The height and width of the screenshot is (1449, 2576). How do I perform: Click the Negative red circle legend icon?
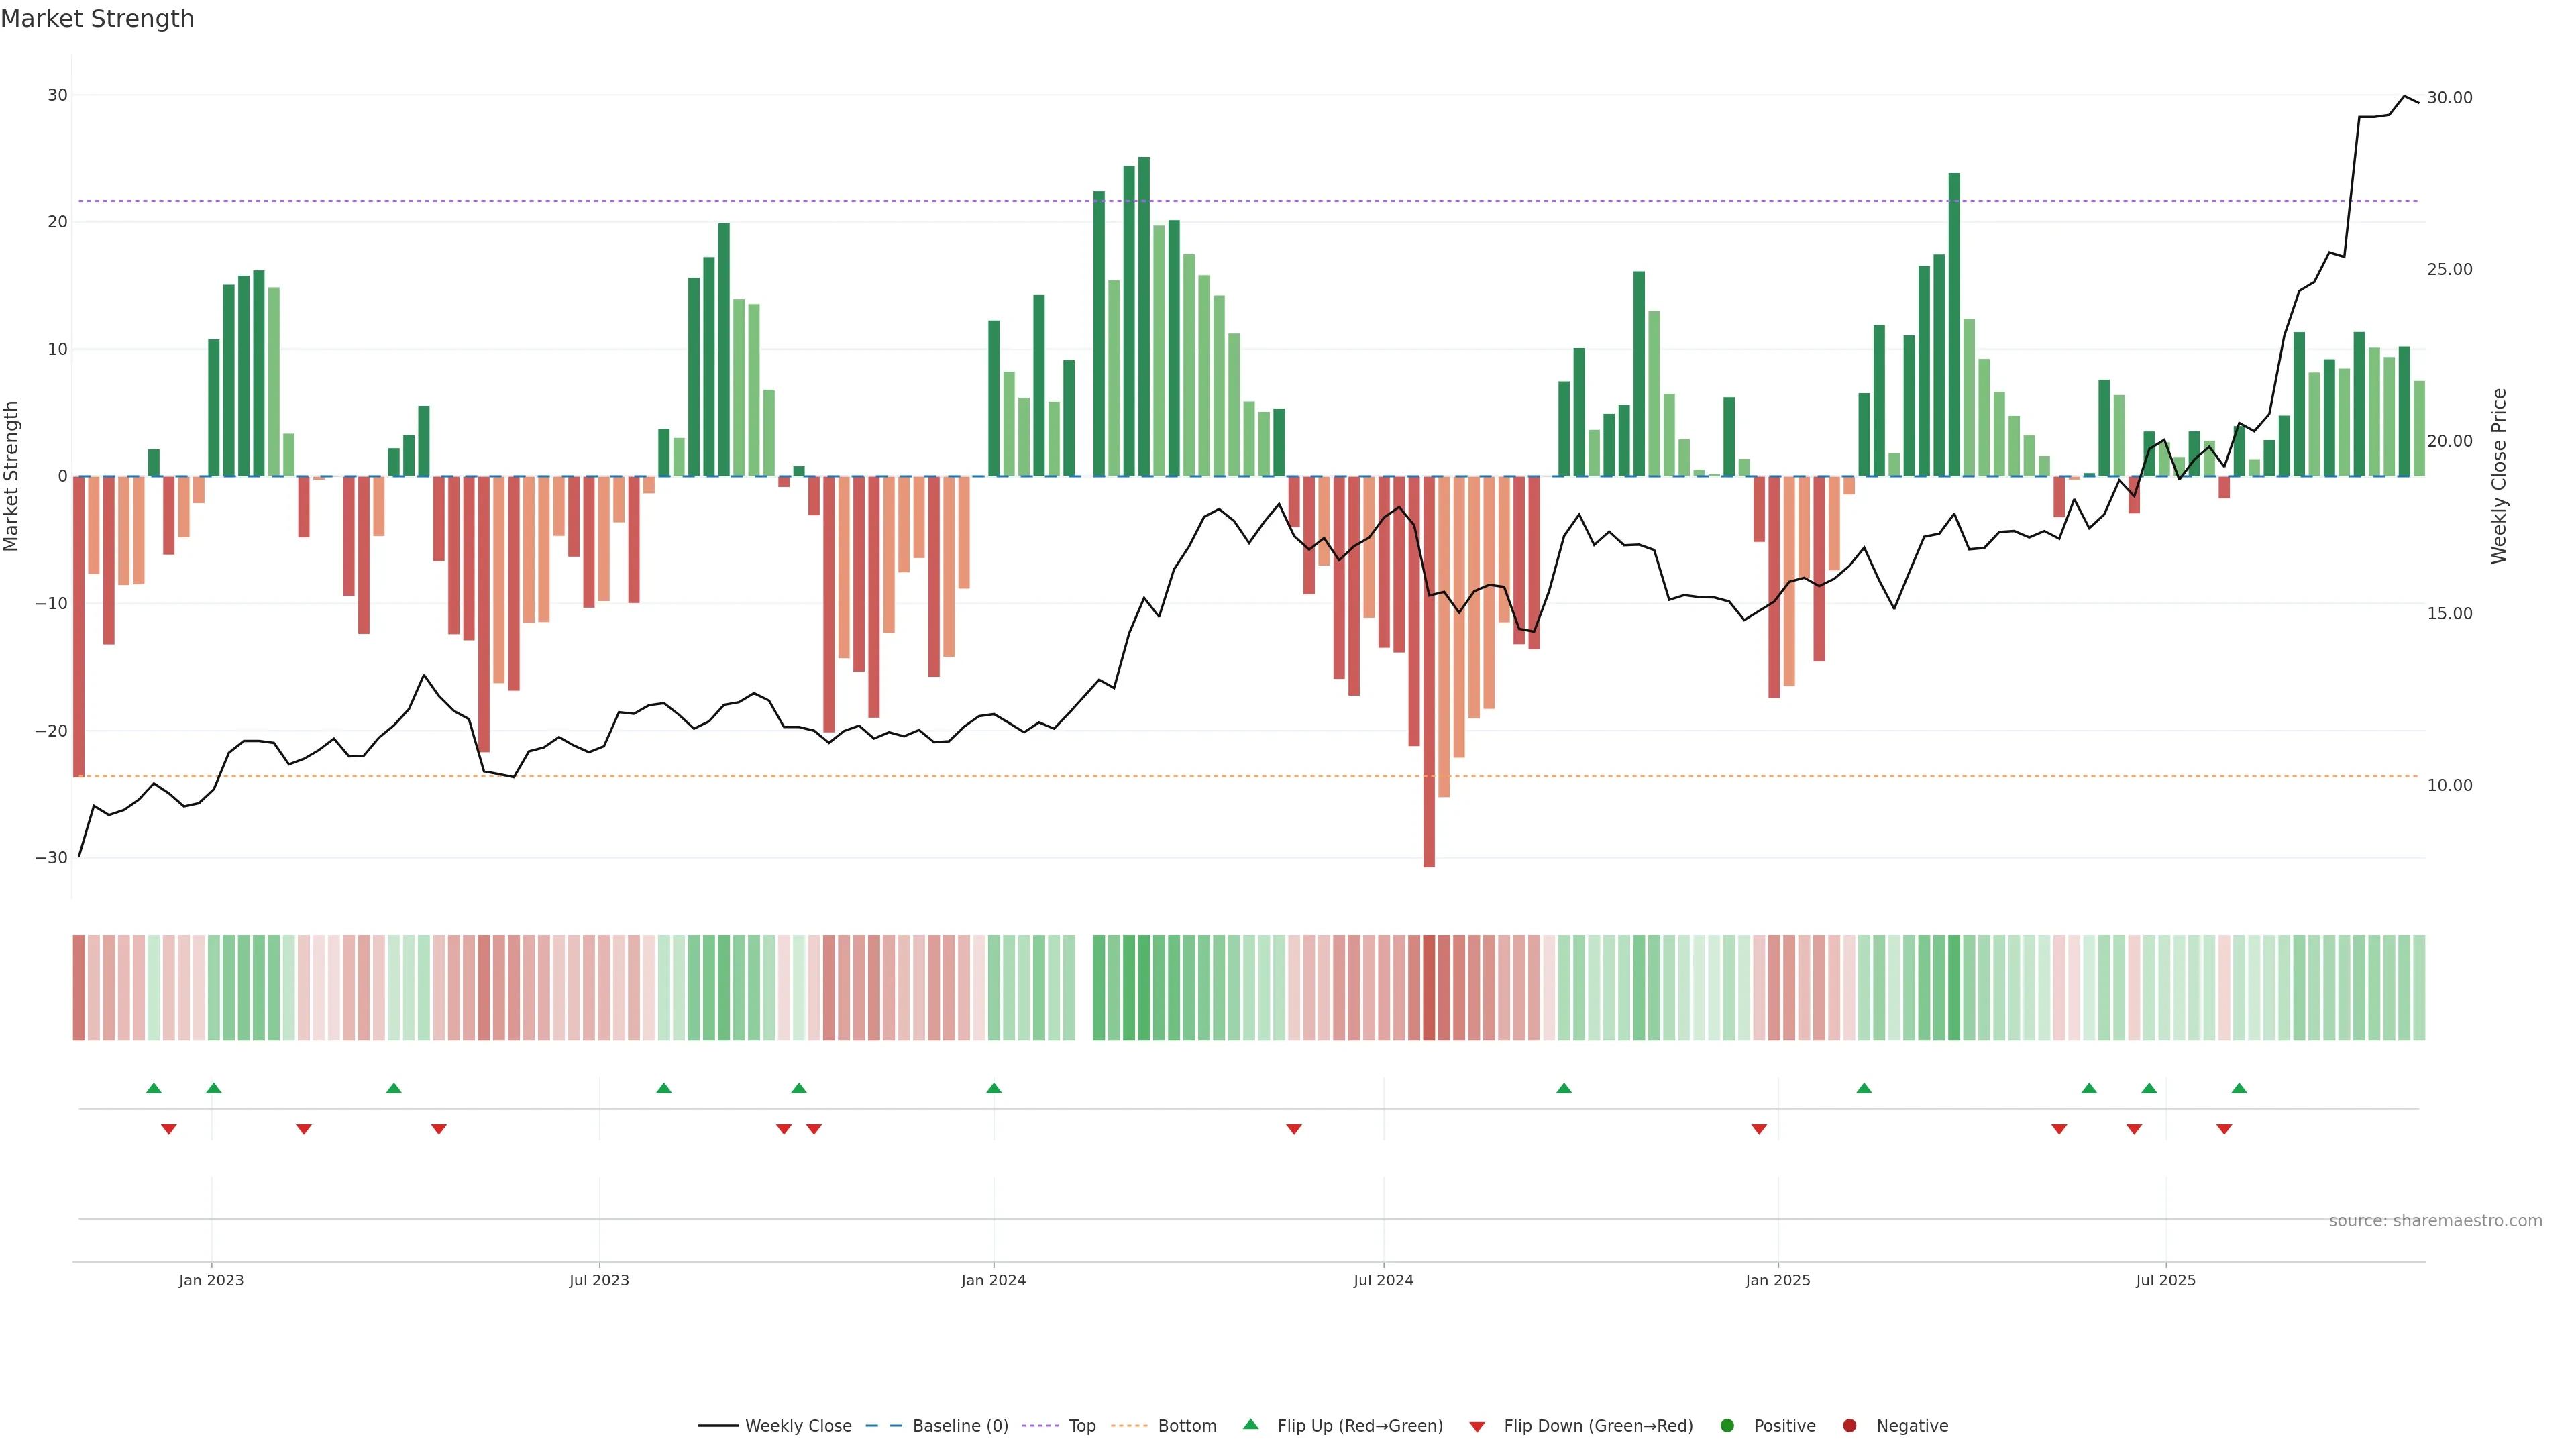[x=1849, y=1426]
